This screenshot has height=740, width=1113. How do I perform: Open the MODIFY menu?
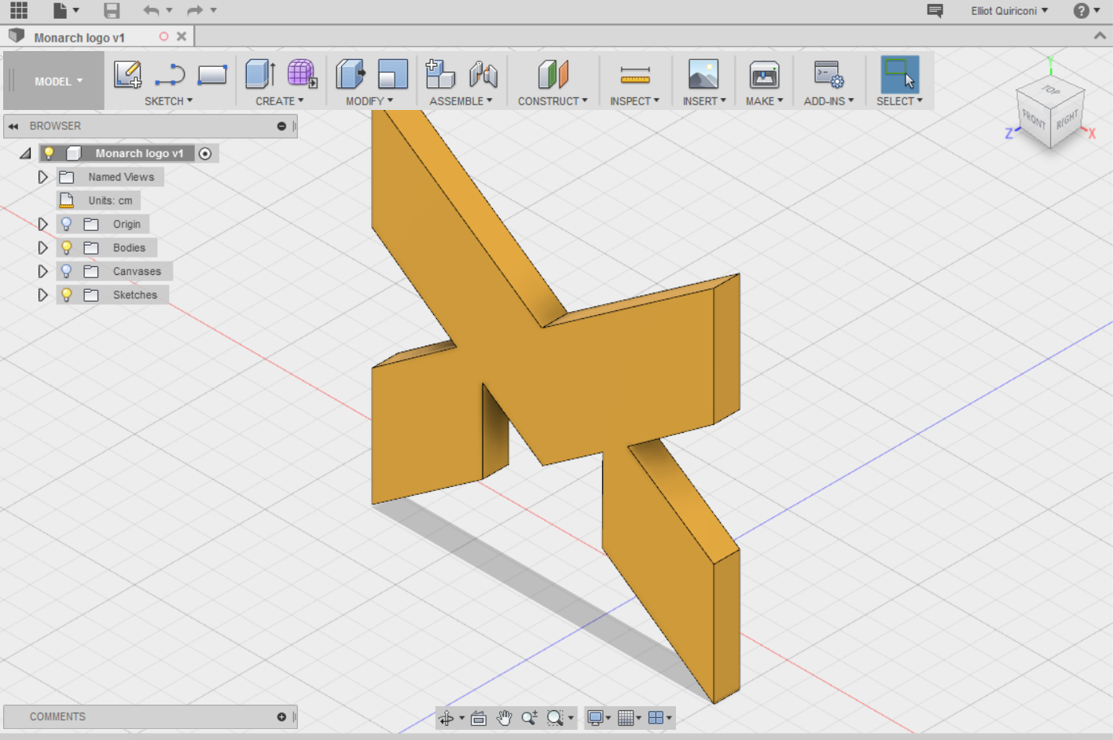pyautogui.click(x=369, y=101)
